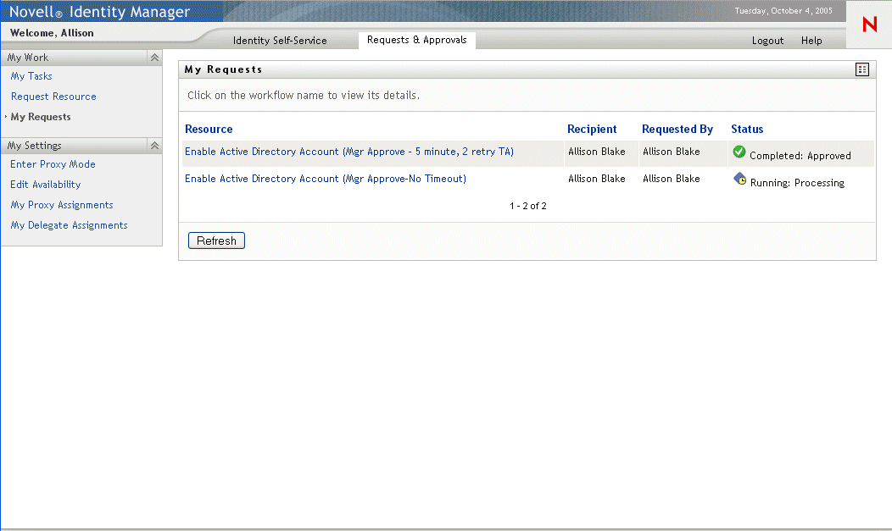The image size is (892, 531).
Task: Click Logout in the top bar
Action: 767,40
